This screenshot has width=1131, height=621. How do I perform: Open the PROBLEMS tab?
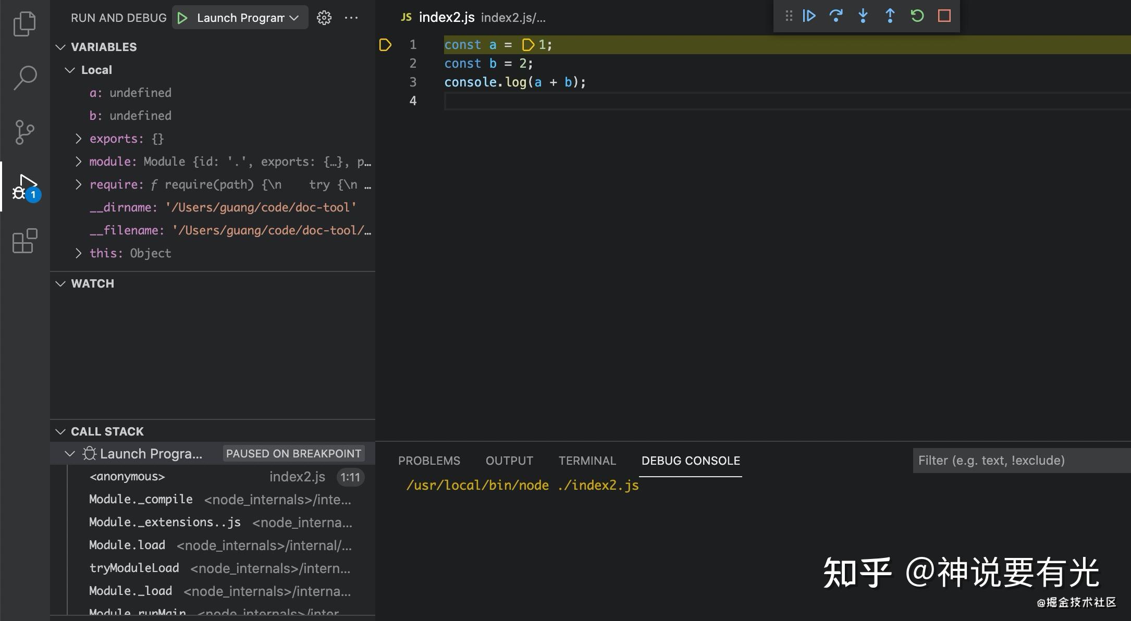(x=429, y=461)
